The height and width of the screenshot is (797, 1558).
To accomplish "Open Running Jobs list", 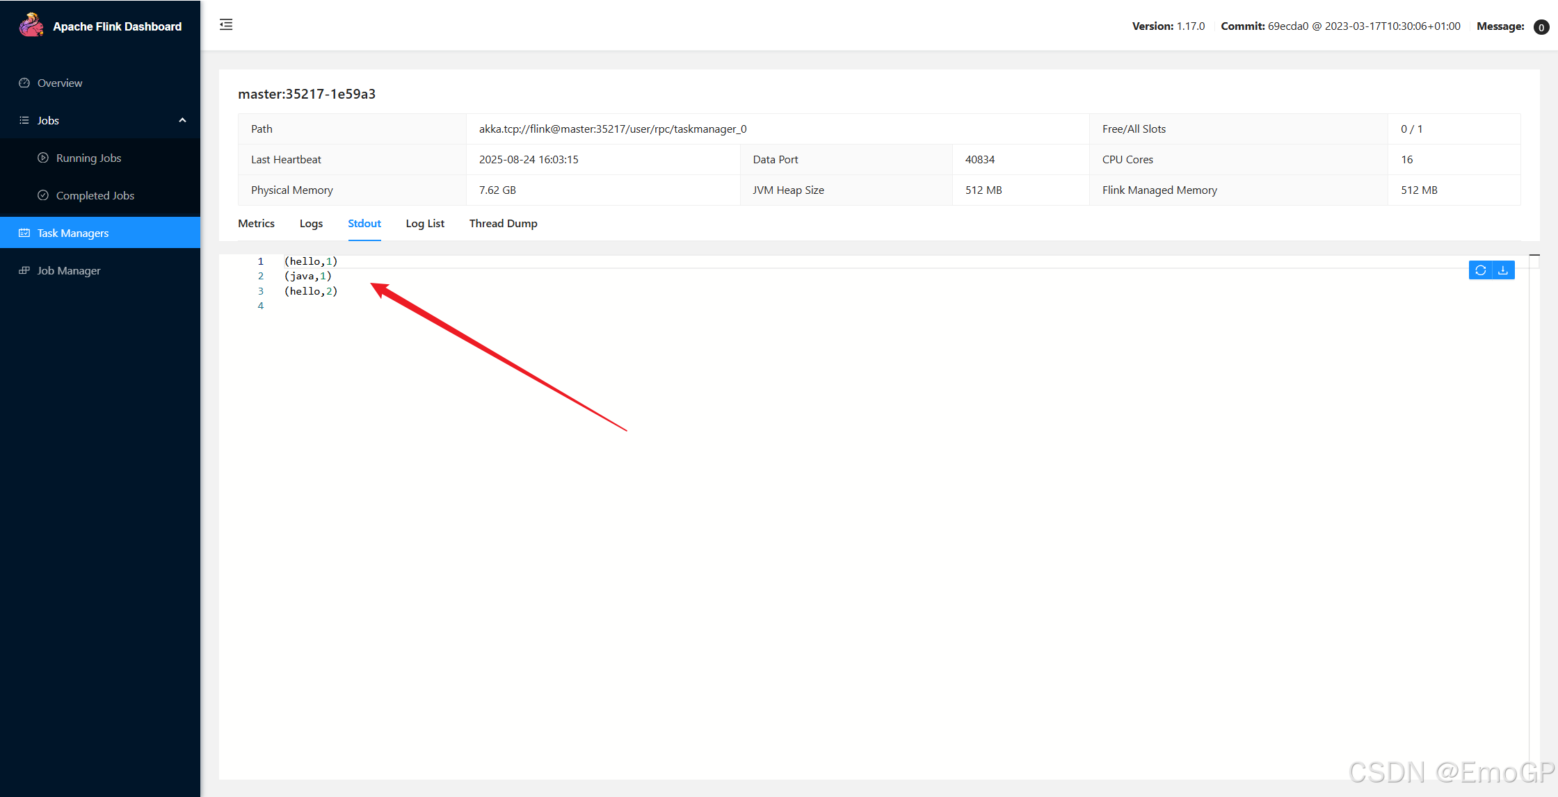I will pyautogui.click(x=100, y=158).
